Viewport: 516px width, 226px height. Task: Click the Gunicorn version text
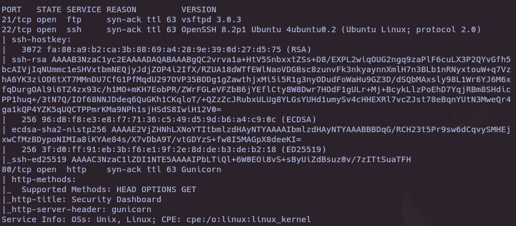coord(201,169)
